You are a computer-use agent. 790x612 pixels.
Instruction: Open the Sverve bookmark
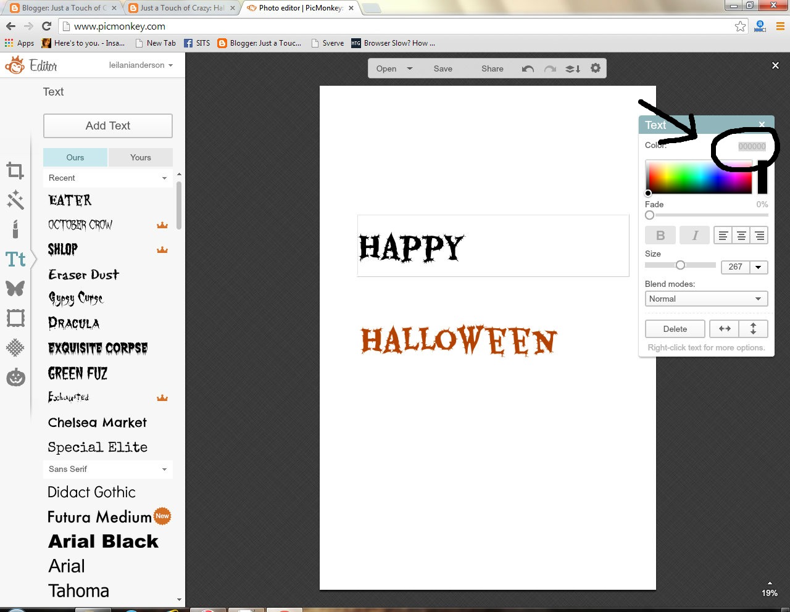point(328,43)
